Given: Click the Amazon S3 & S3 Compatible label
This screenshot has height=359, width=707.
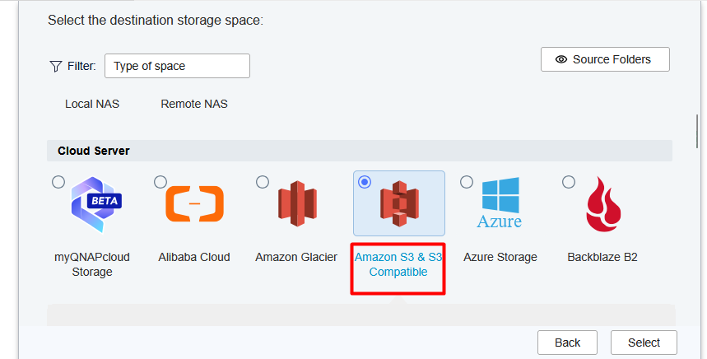Looking at the screenshot, I should click(398, 264).
